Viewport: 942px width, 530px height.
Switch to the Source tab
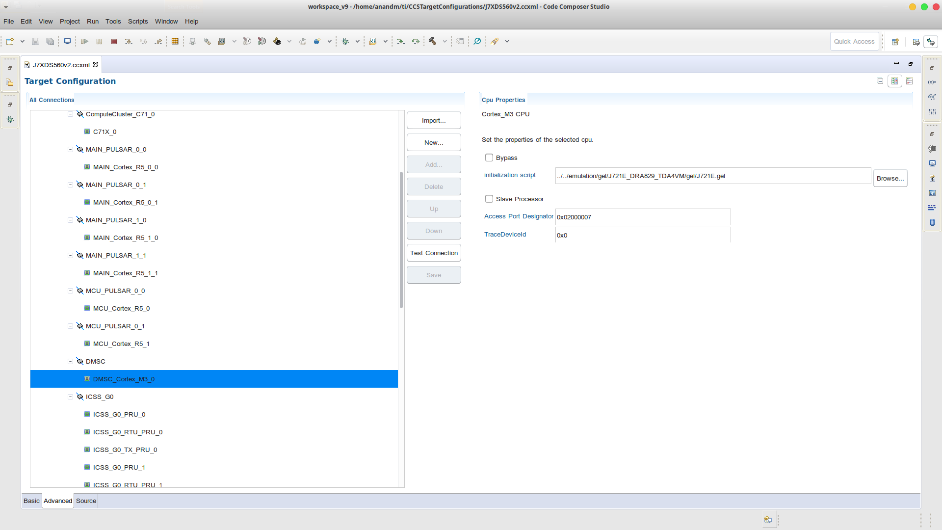coord(86,501)
